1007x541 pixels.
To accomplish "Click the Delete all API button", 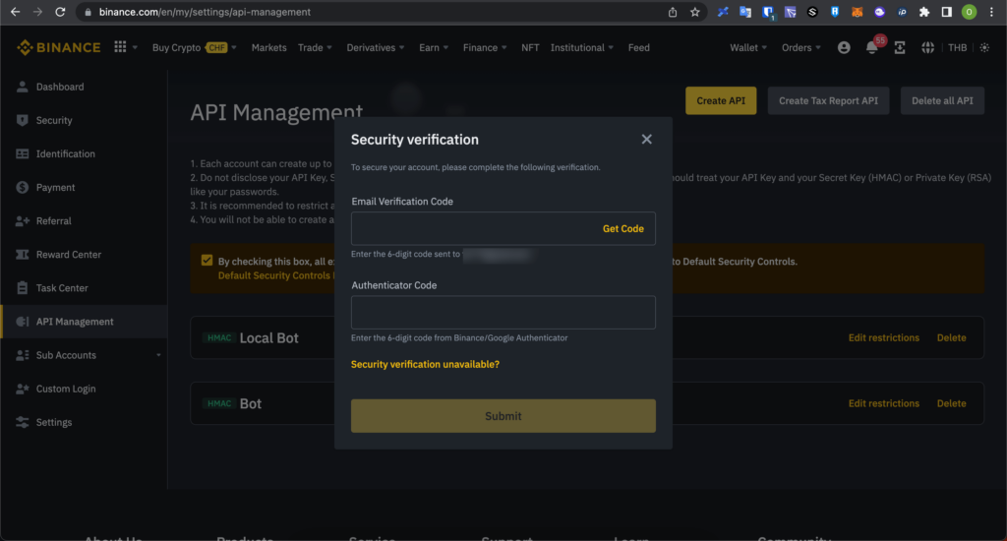I will coord(942,101).
